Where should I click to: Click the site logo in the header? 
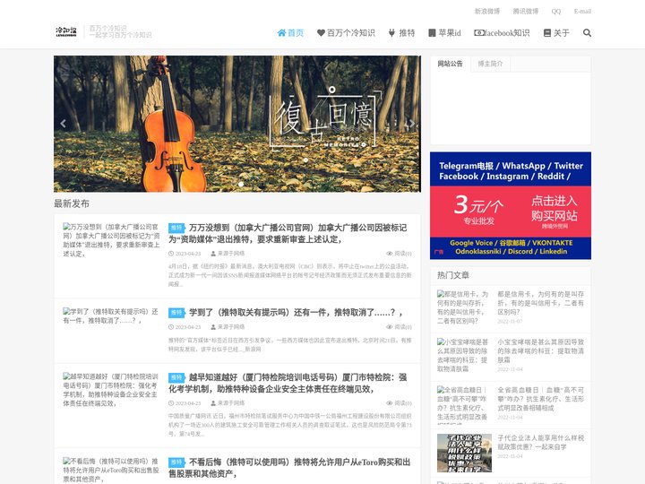point(66,32)
